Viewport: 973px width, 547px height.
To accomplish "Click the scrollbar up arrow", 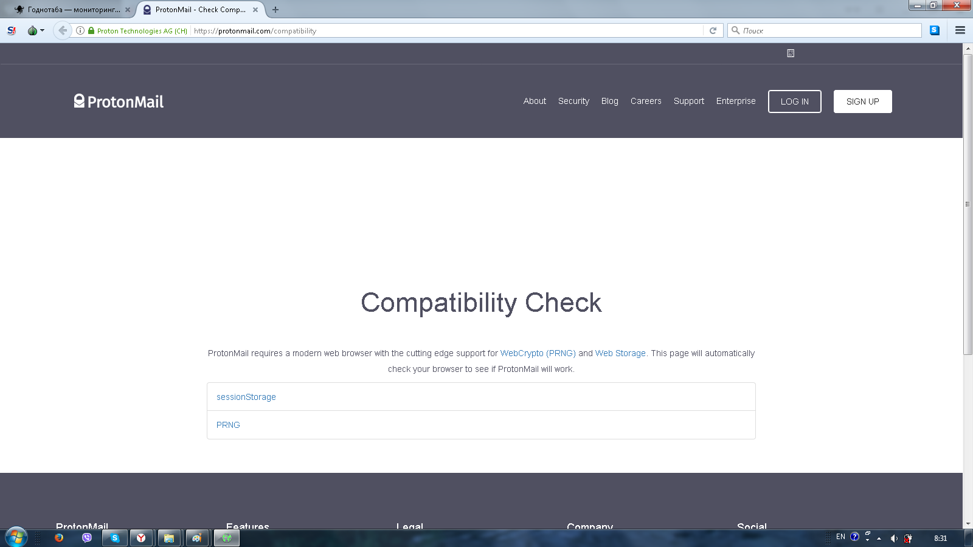I will tap(968, 48).
